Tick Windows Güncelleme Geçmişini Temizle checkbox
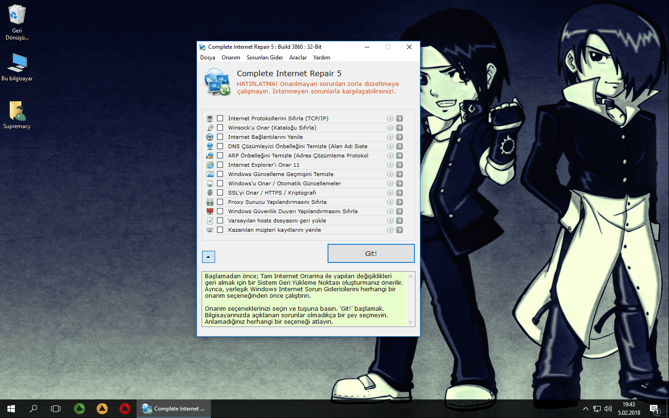The width and height of the screenshot is (669, 418). click(x=220, y=174)
